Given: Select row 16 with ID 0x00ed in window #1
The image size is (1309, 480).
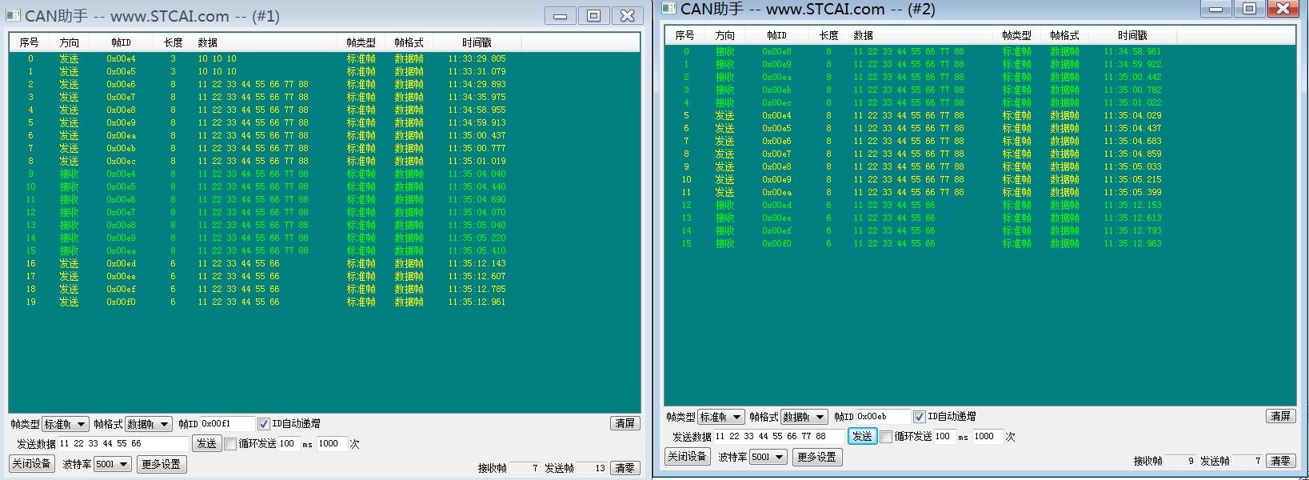Looking at the screenshot, I should 325,263.
